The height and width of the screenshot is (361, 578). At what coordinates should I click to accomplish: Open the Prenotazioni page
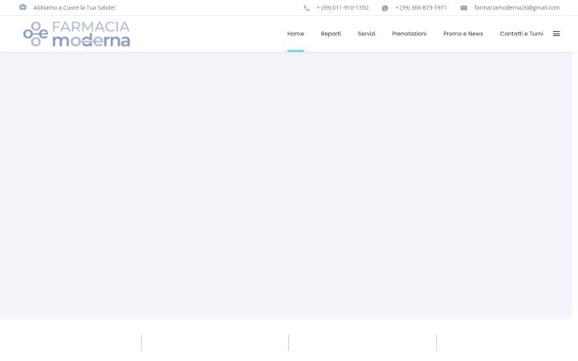click(409, 34)
